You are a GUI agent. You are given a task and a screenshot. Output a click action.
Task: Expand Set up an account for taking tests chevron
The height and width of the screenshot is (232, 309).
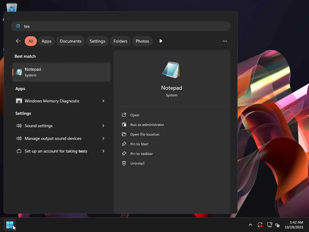tap(103, 151)
